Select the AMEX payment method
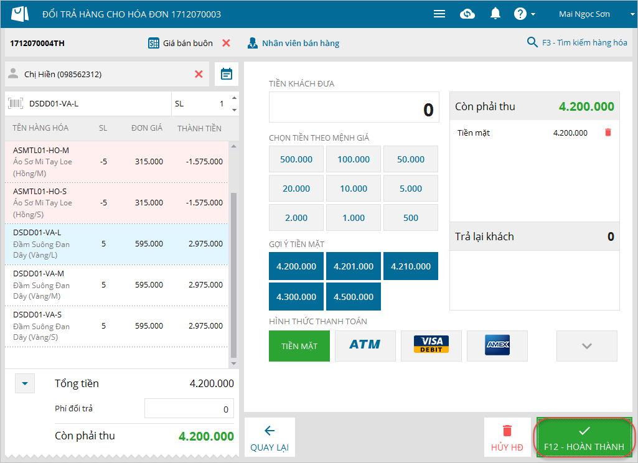 click(497, 346)
